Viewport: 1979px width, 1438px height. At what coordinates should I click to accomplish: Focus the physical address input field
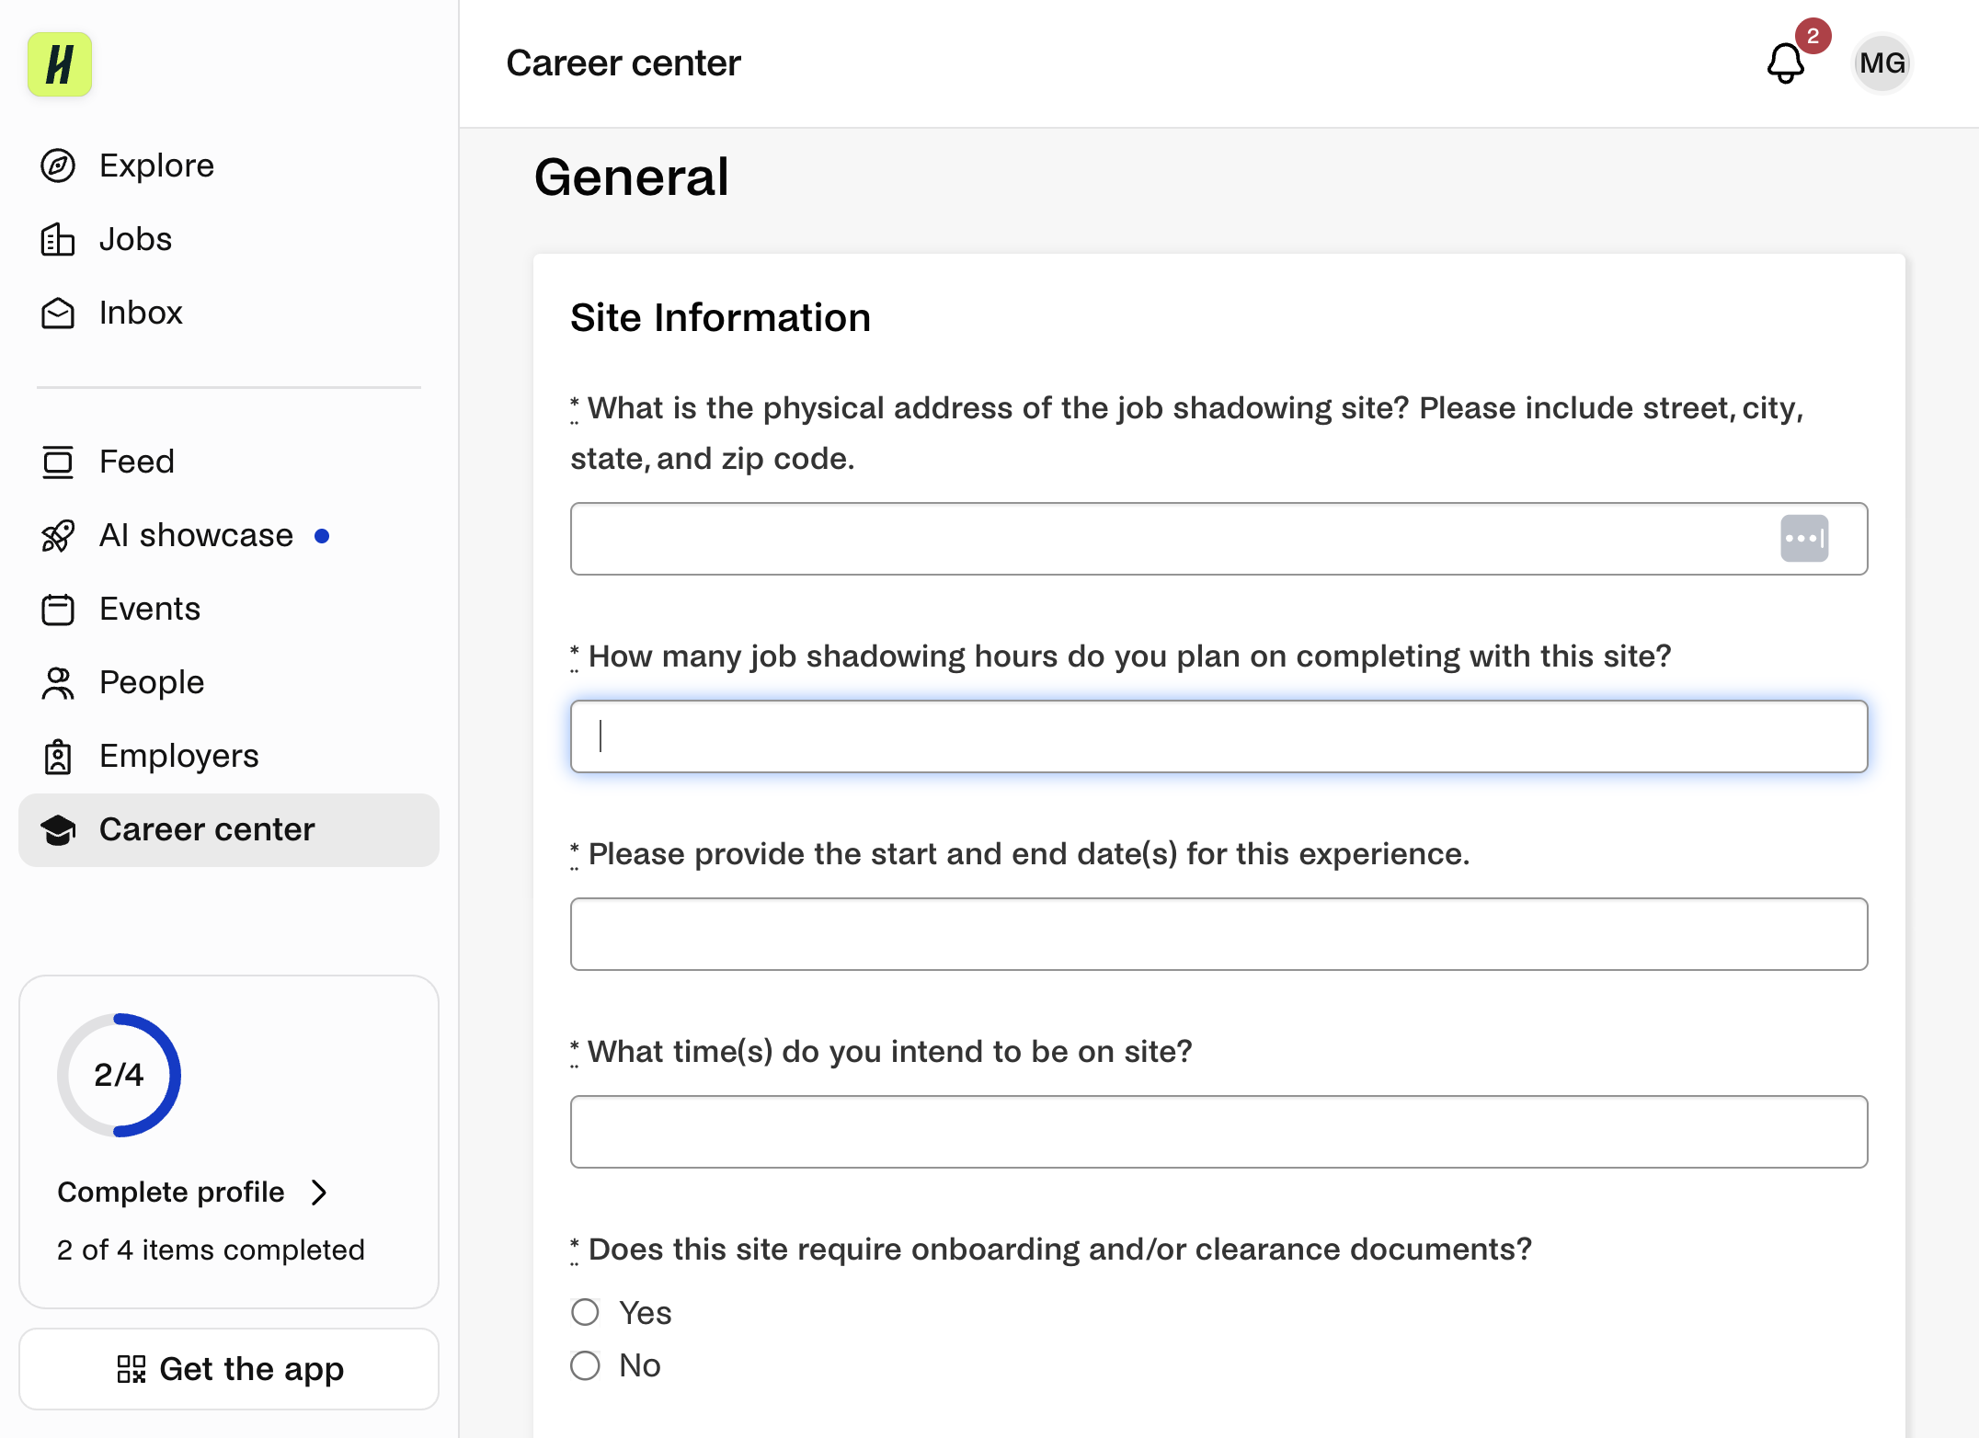[1218, 539]
